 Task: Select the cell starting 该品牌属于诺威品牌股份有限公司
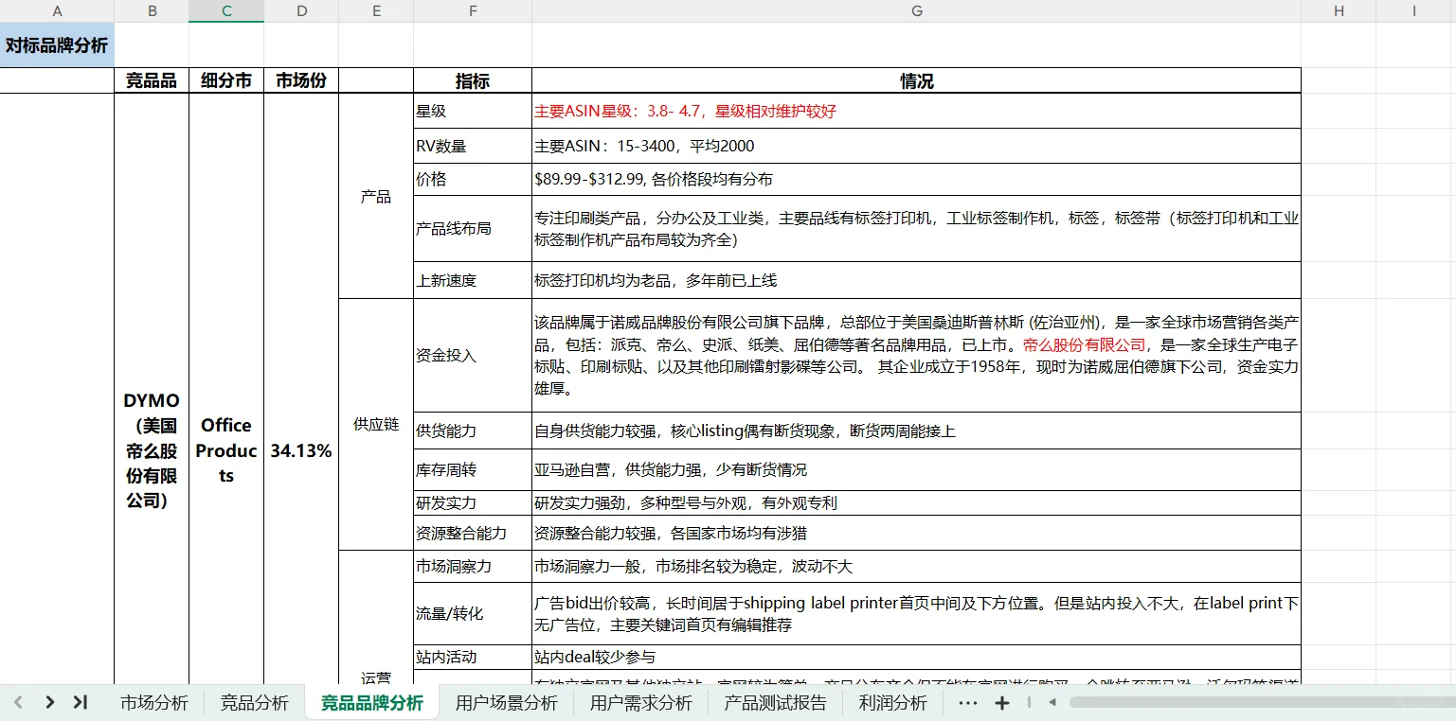(x=916, y=356)
